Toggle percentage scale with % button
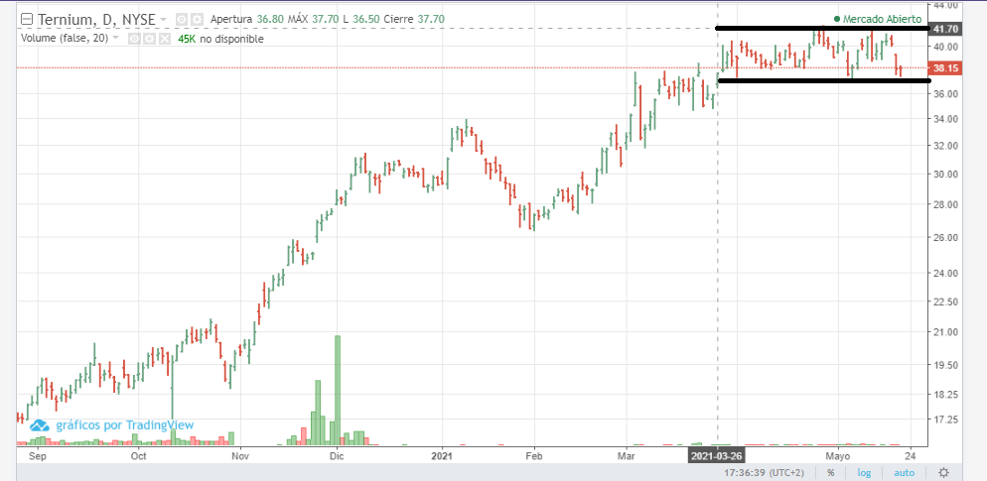Viewport: 987px width, 481px height. click(830, 472)
